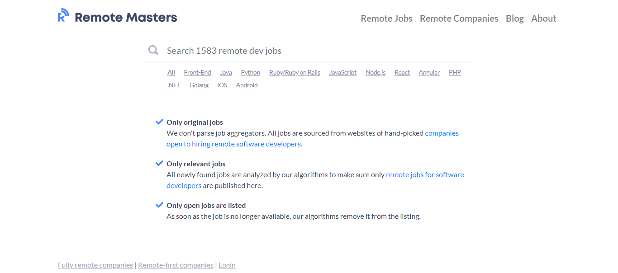Open the Remote-first companies footer link
Image resolution: width=618 pixels, height=273 pixels.
click(x=176, y=265)
